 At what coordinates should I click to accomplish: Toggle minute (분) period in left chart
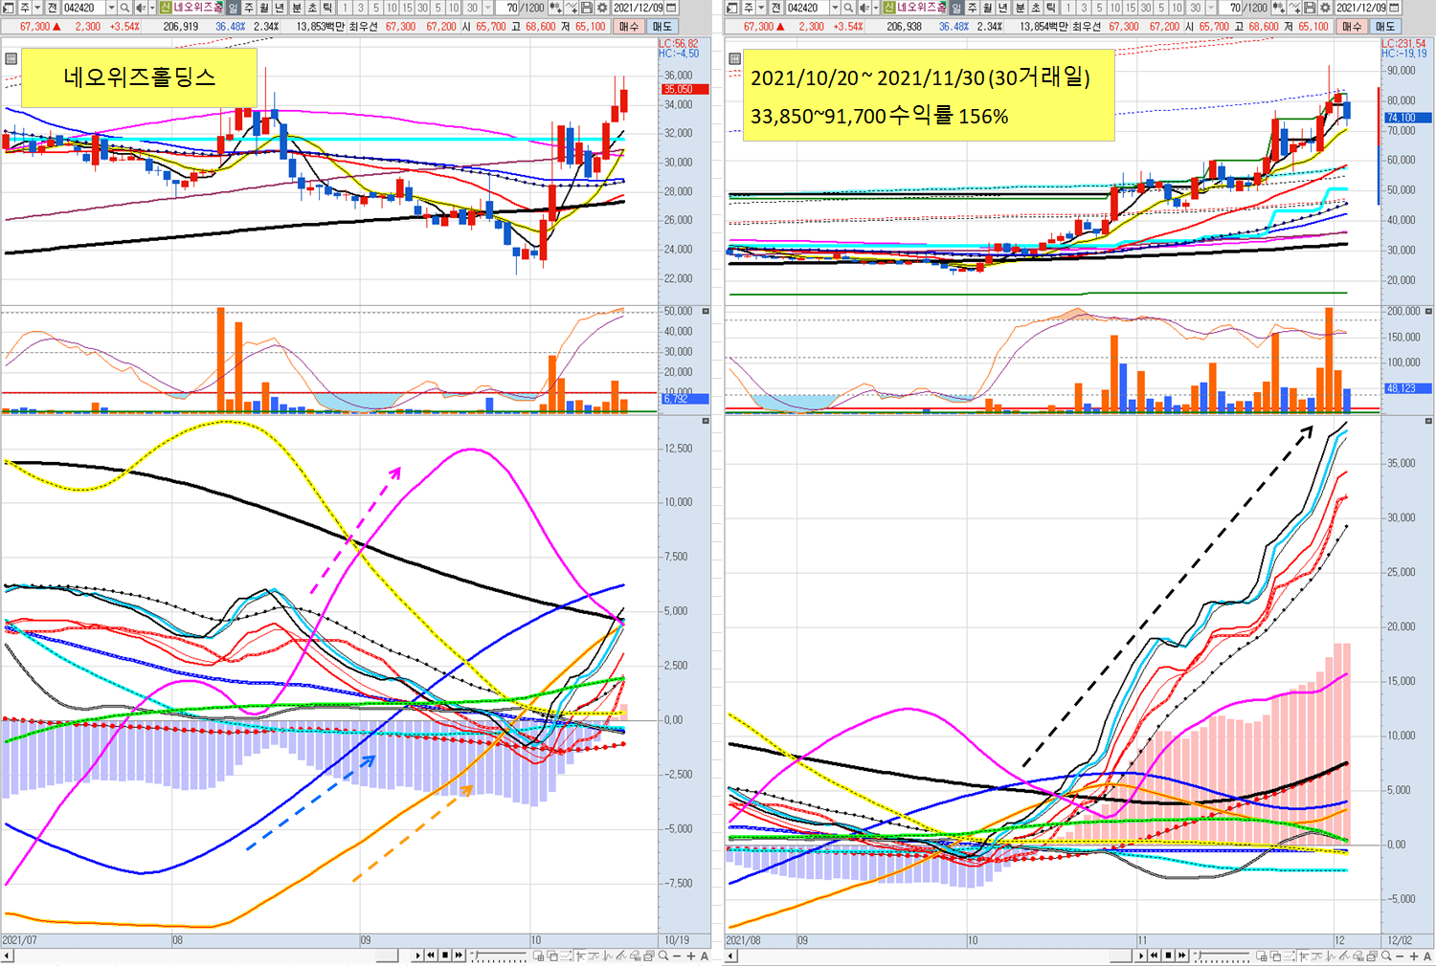[296, 8]
